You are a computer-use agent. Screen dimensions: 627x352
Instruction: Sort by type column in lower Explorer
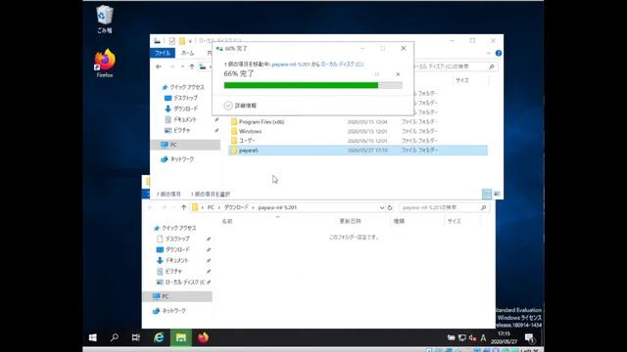coord(399,221)
